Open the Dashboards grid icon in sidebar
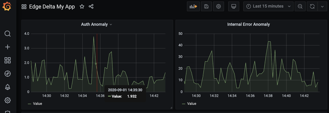Screen dimensions: 329x113 (7, 60)
